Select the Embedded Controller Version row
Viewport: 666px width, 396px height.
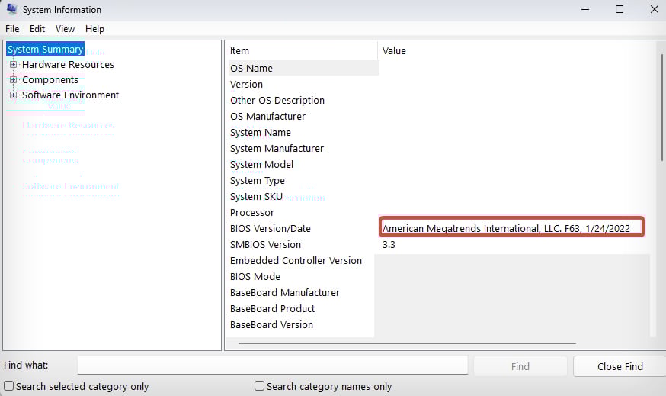pos(296,261)
